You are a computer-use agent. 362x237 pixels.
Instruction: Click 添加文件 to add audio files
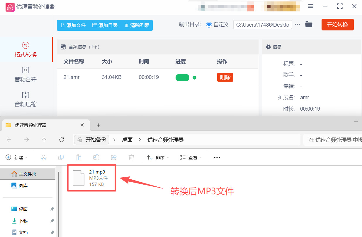tap(73, 25)
